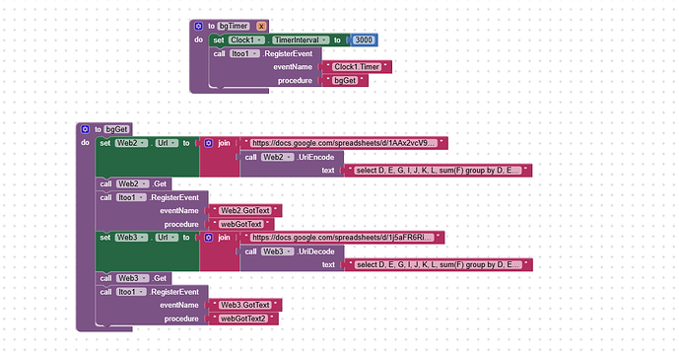Image resolution: width=679 pixels, height=357 pixels.
Task: Click the orange X warning icon on bgTimer
Action: (x=261, y=26)
